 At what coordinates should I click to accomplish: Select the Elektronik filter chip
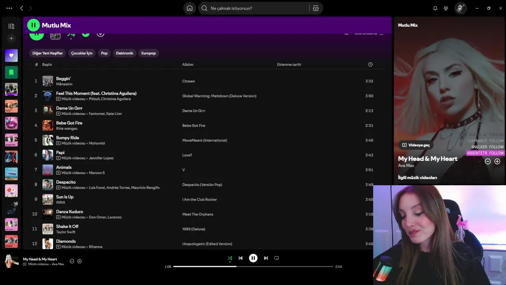(x=125, y=53)
